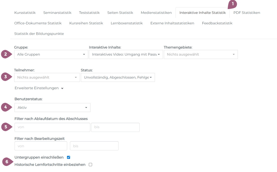Click the numbered marker 6 badge

[7, 162]
